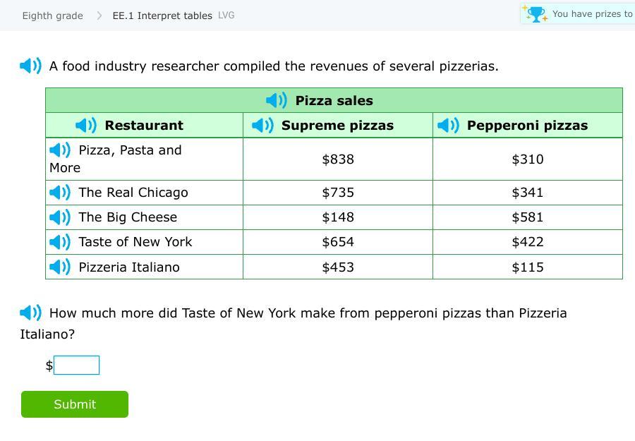
Task: Listen to The Big Cheese row label
Action: coord(60,217)
